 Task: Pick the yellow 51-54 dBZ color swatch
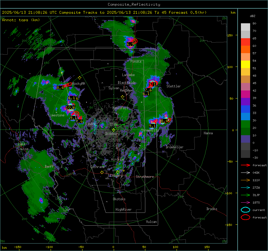click(x=245, y=64)
